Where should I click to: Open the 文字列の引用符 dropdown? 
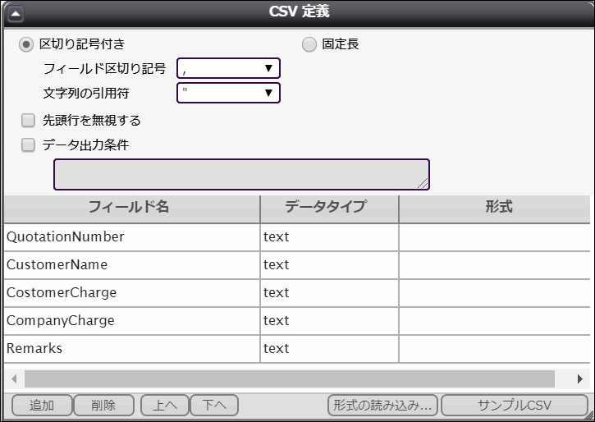(229, 93)
